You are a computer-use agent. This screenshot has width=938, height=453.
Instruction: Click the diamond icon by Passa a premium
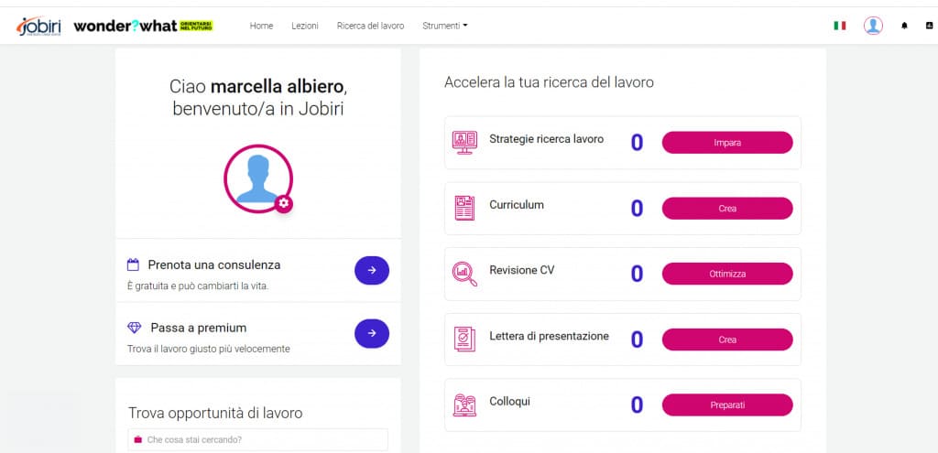tap(135, 328)
